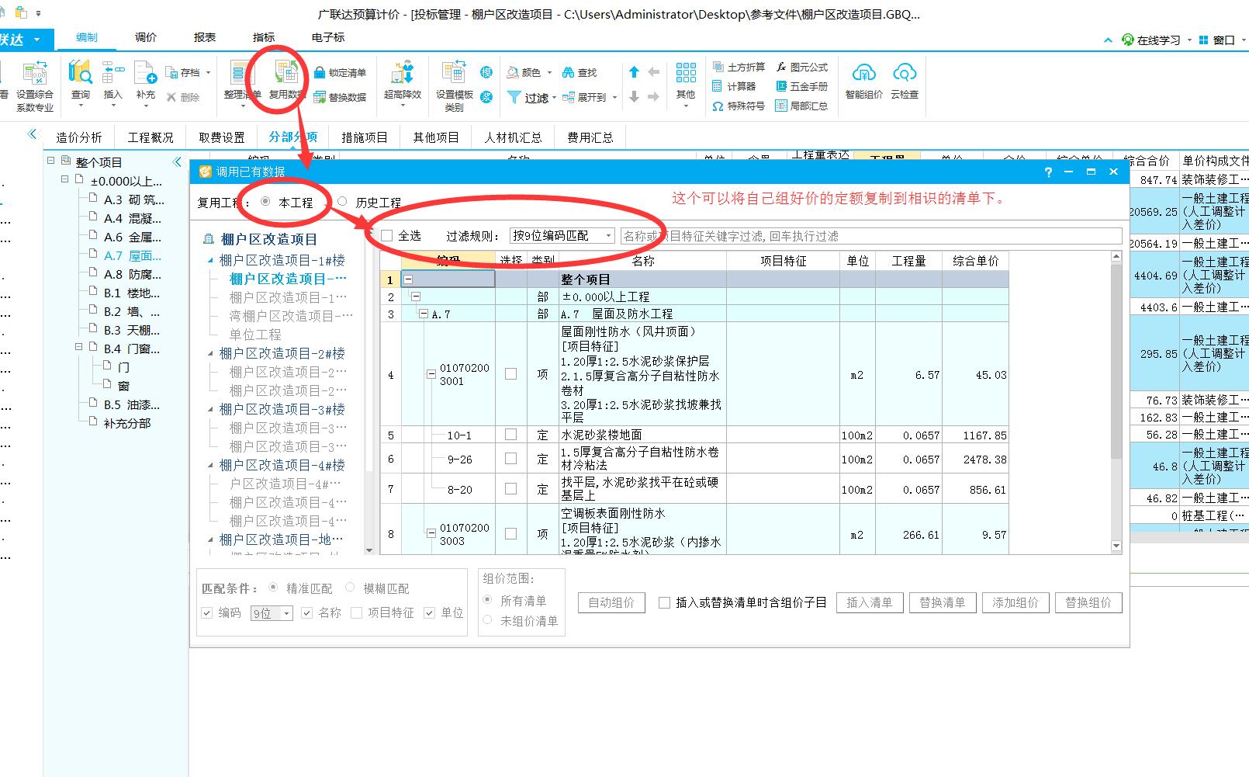Collapse the B.4 门窗 node in left tree
The image size is (1249, 777).
tap(78, 347)
